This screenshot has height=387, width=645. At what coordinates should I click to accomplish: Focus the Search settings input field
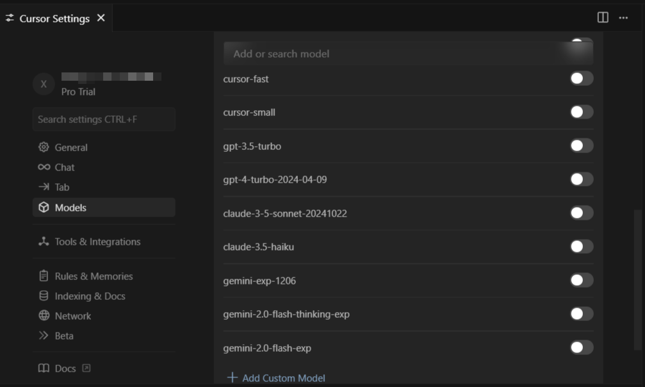[104, 119]
